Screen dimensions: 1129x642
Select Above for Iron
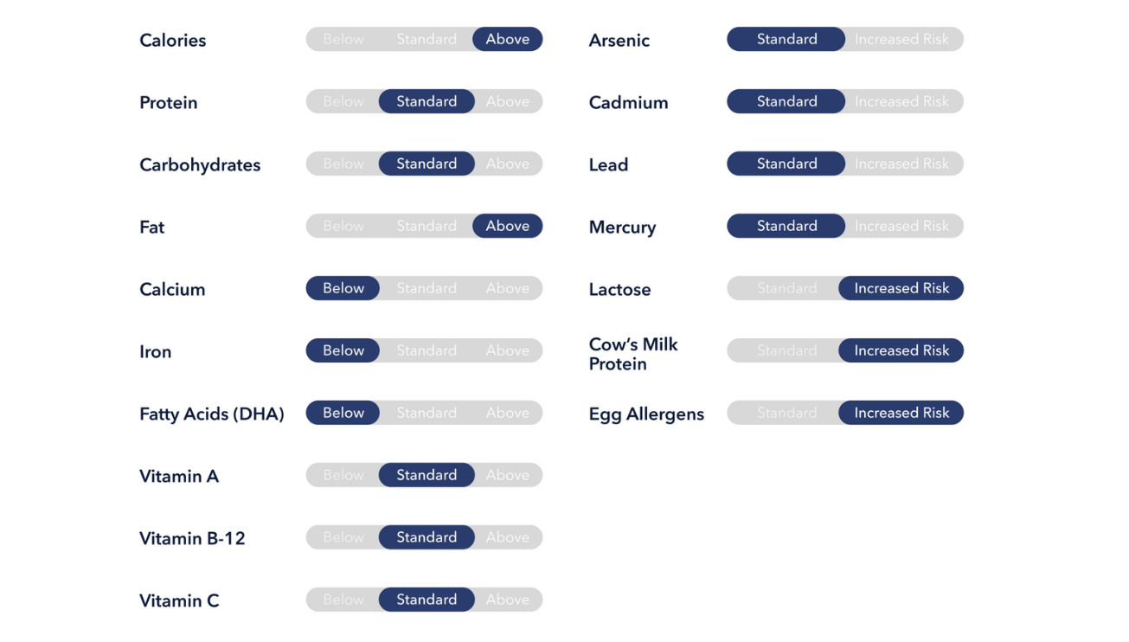pyautogui.click(x=507, y=350)
